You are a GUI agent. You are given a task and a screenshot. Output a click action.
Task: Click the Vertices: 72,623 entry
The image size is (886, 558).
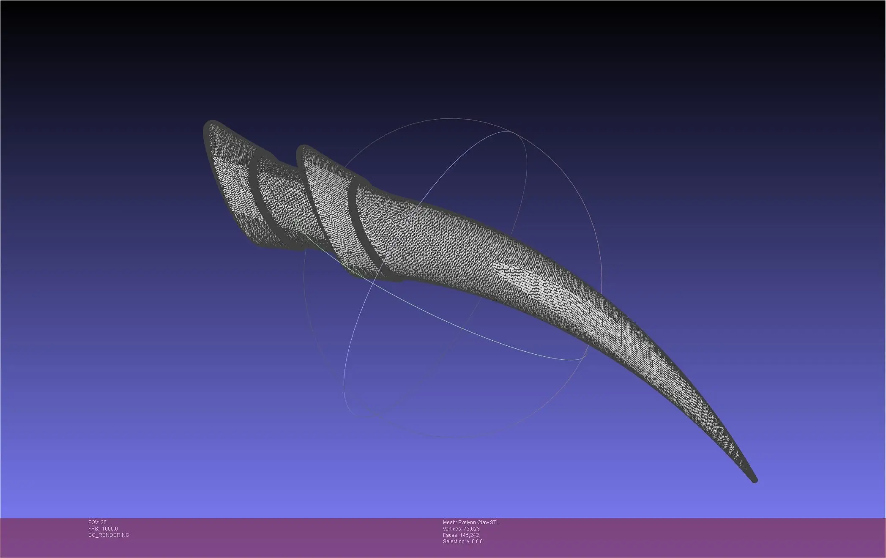pyautogui.click(x=461, y=529)
